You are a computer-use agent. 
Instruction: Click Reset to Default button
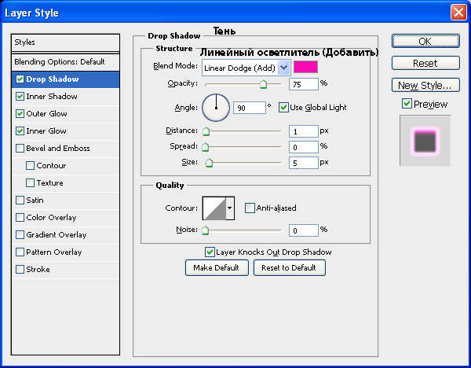tap(289, 268)
